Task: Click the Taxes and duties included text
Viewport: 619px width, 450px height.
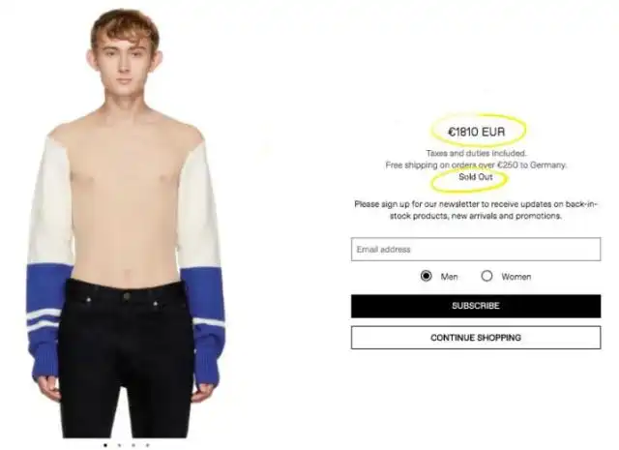Action: pos(476,153)
